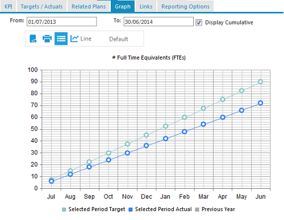Click the export chart icon

(33, 39)
